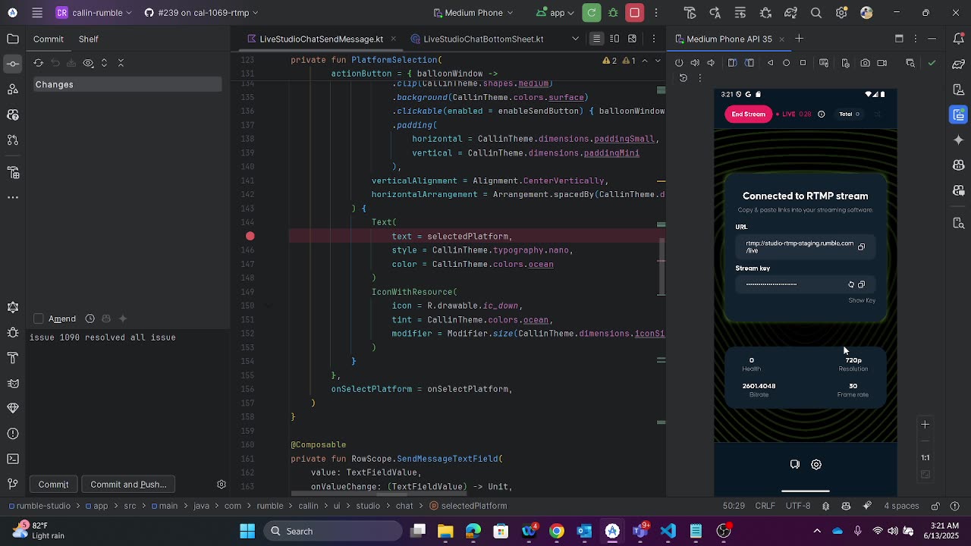Open the Medium Phone device selector
The image size is (971, 546).
pyautogui.click(x=473, y=13)
